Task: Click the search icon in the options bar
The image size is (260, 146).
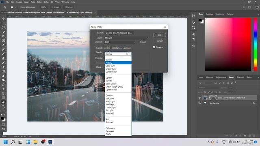Action: pyautogui.click(x=244, y=7)
